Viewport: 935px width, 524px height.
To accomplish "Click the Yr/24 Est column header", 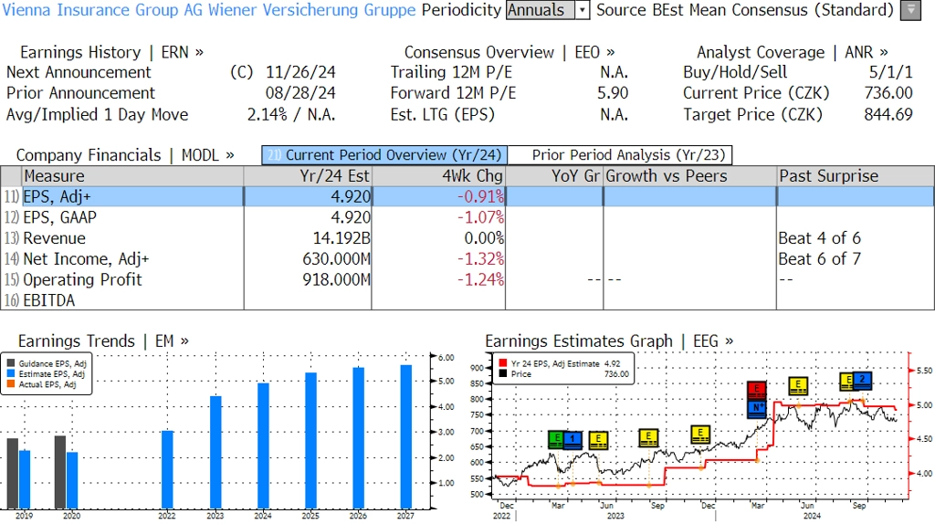I will tap(308, 176).
